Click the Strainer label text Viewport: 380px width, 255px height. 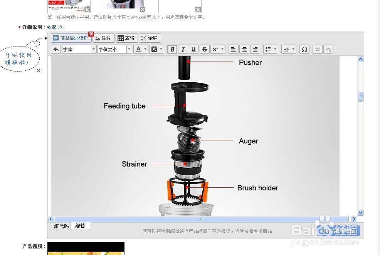tap(134, 164)
